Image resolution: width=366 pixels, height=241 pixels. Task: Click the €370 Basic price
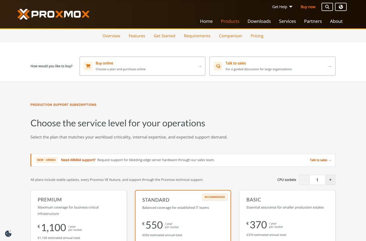pos(257,225)
